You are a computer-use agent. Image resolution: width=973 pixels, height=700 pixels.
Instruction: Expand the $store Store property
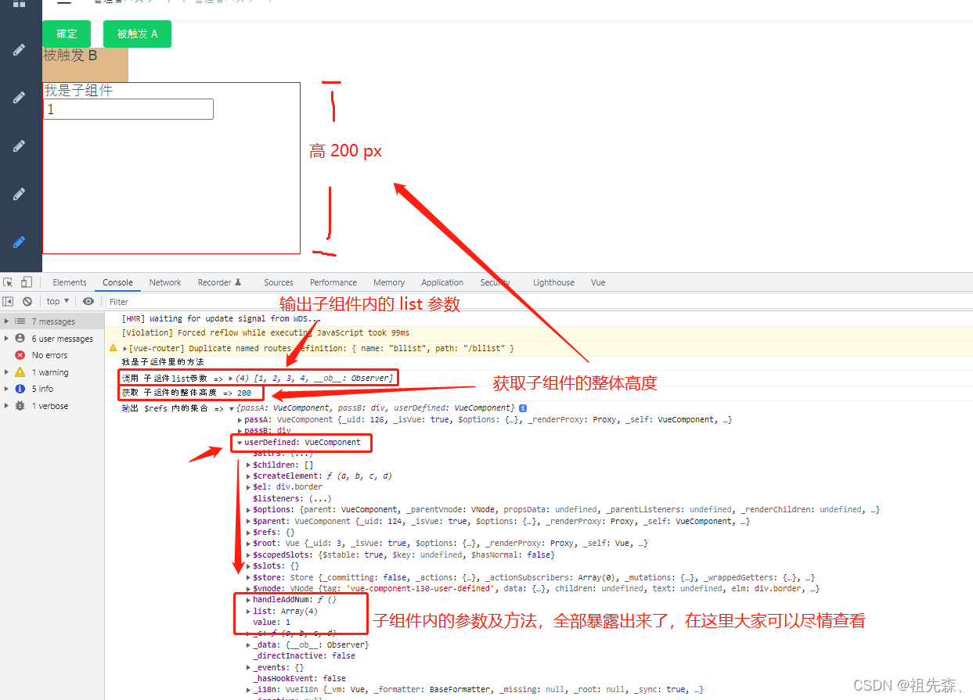tap(248, 577)
